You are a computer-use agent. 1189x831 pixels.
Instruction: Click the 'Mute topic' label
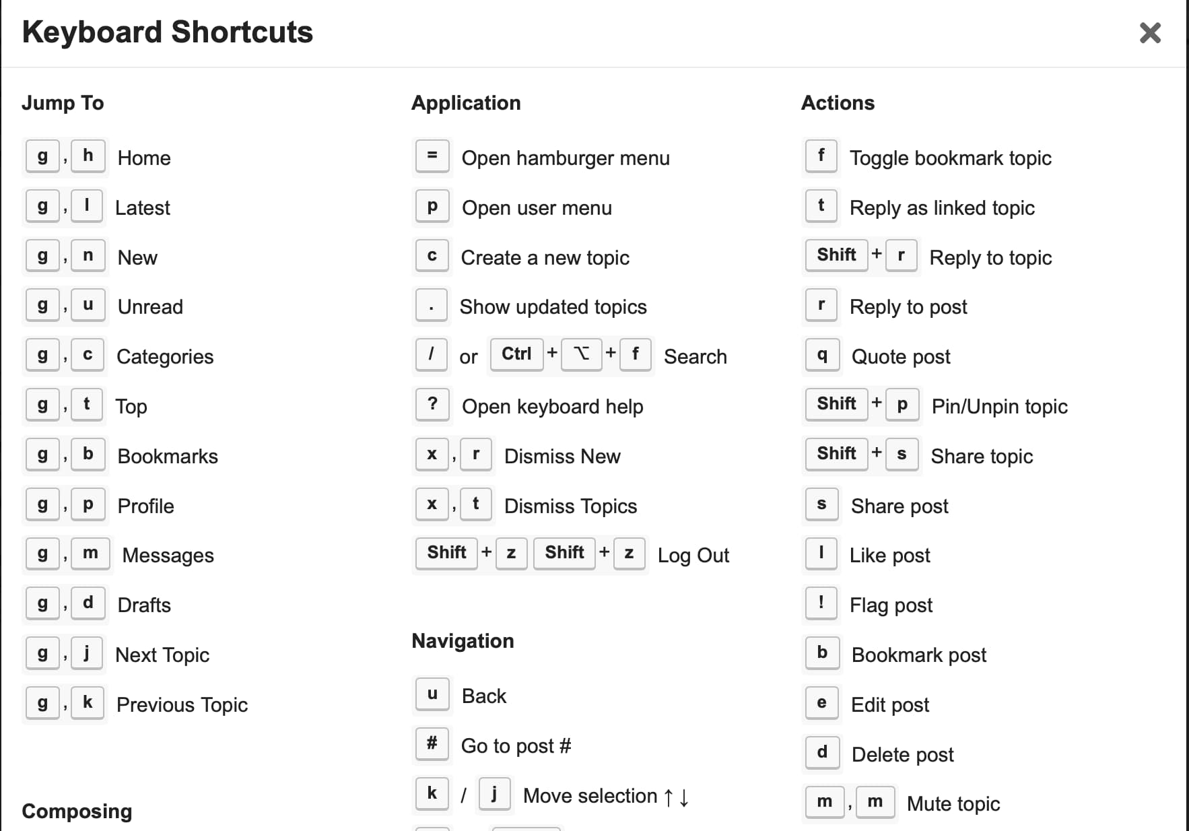coord(953,803)
